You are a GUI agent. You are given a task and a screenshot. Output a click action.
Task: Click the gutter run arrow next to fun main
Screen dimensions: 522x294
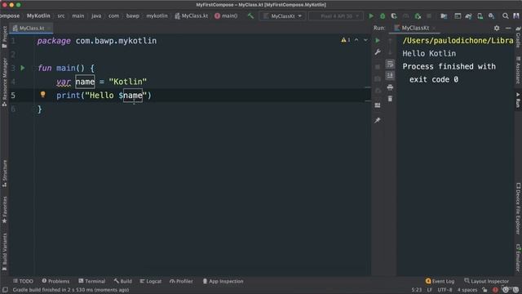pos(23,68)
